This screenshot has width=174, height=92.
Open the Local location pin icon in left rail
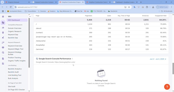pos(3,33)
